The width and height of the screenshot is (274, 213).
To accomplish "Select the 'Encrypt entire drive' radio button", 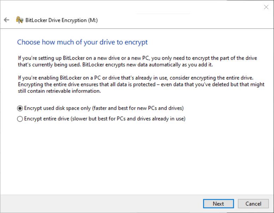I will pos(20,119).
